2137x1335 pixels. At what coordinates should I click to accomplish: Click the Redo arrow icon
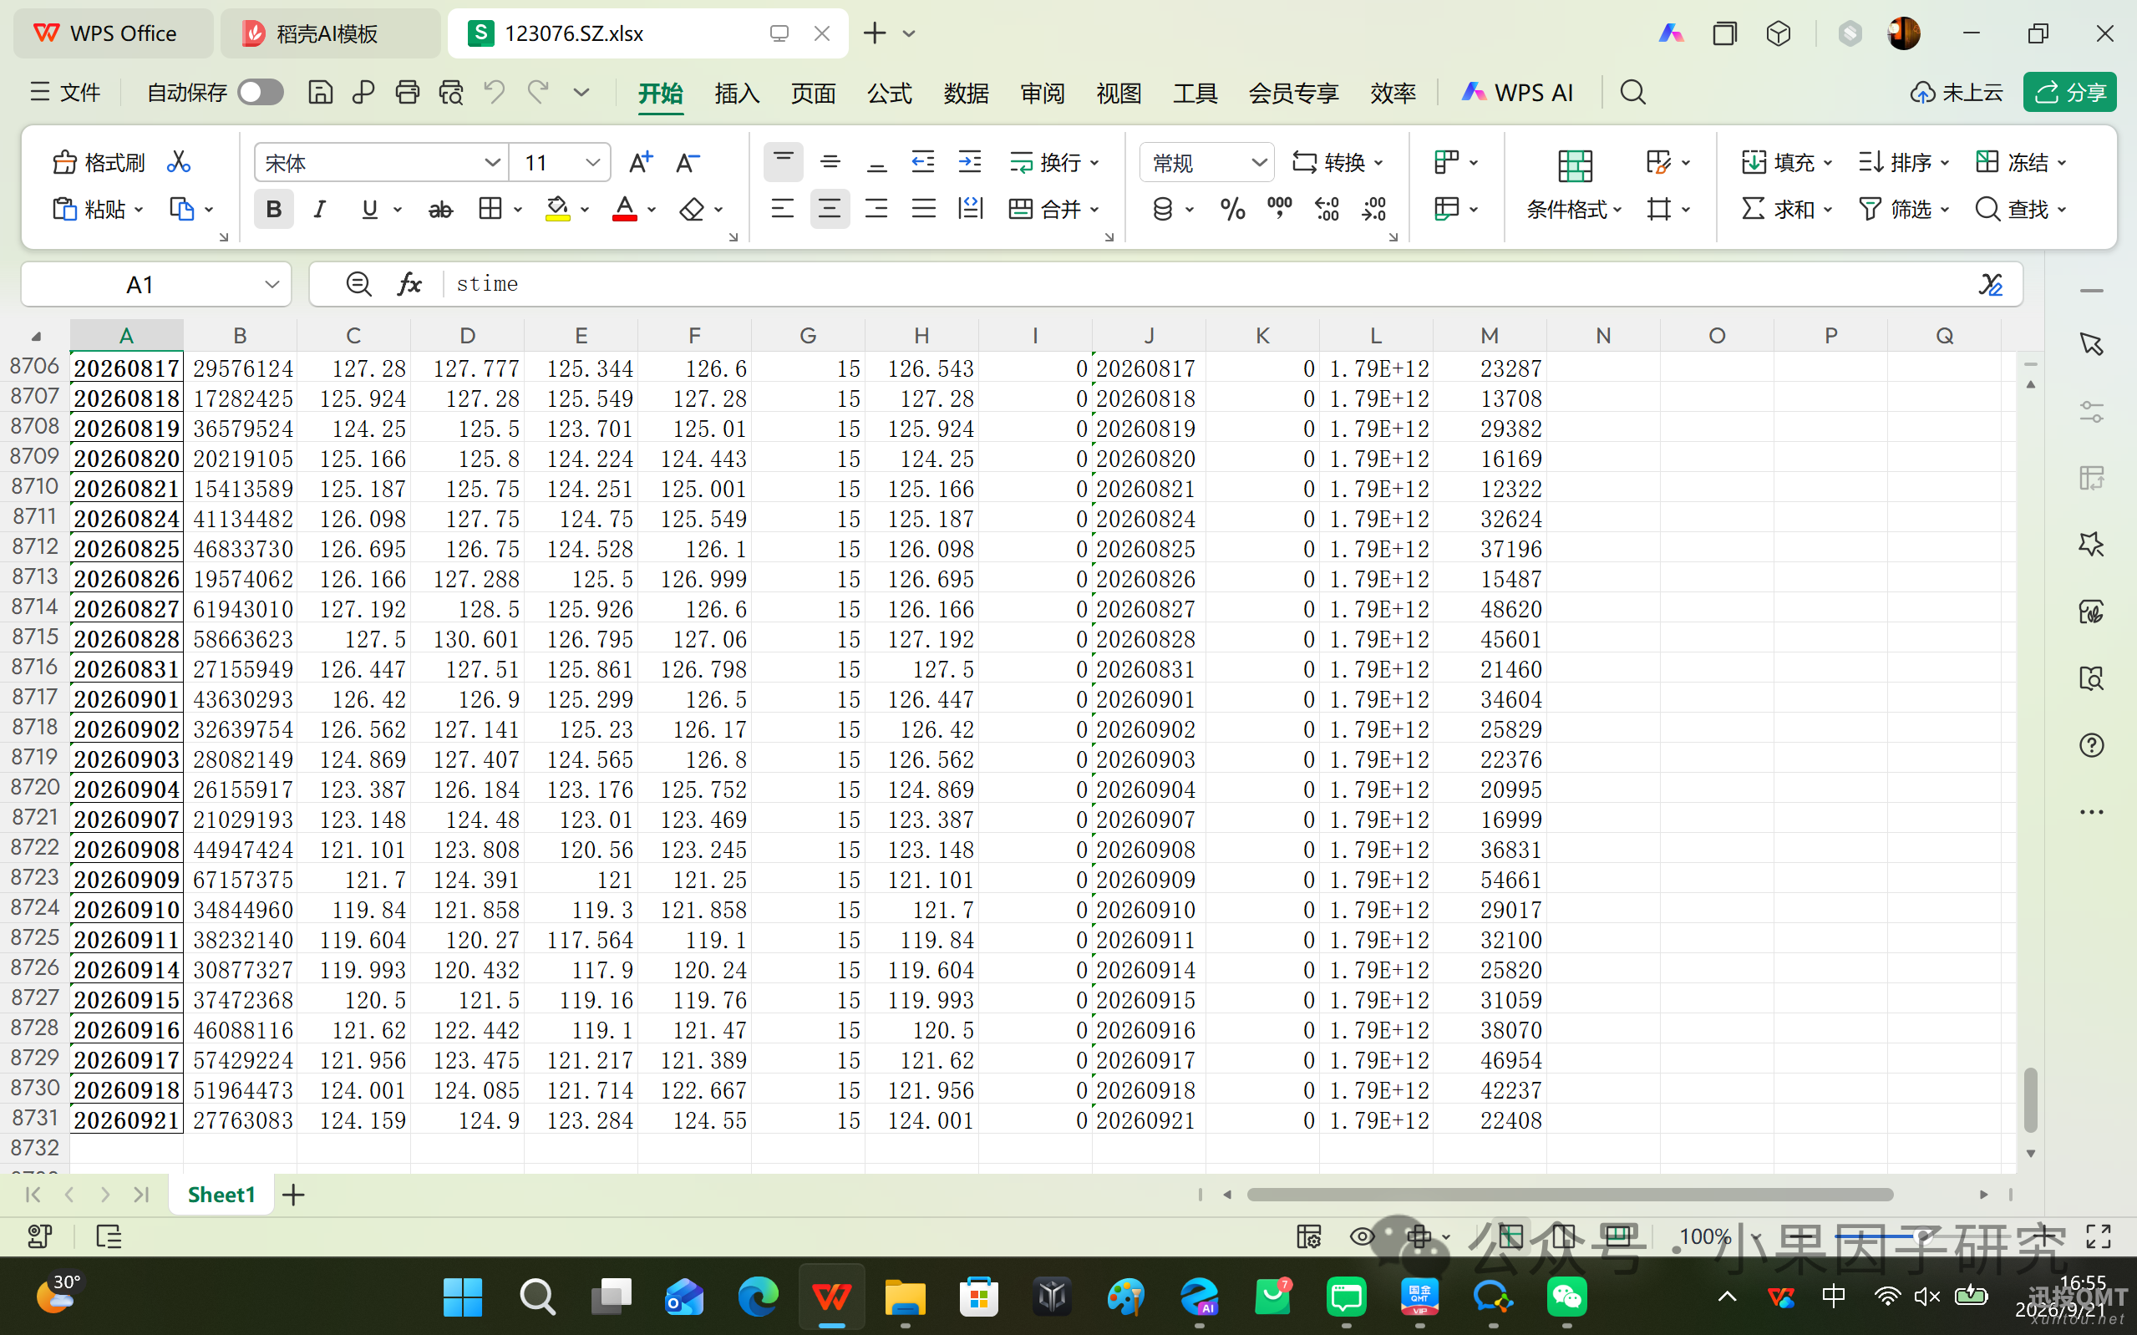[539, 92]
